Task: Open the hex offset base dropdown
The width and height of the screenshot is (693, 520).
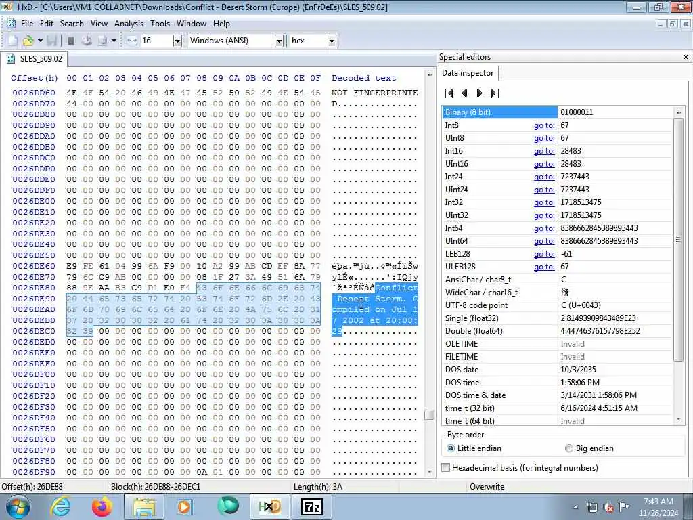Action: pyautogui.click(x=332, y=41)
